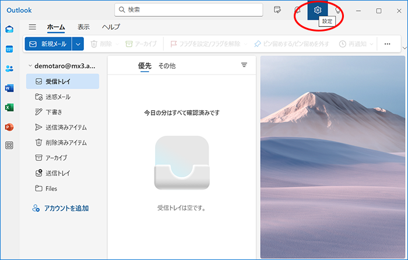
Task: Switch to the ホーム tab
Action: [56, 27]
